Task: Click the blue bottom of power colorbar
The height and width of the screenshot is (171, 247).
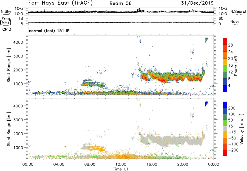Action: [x=225, y=89]
